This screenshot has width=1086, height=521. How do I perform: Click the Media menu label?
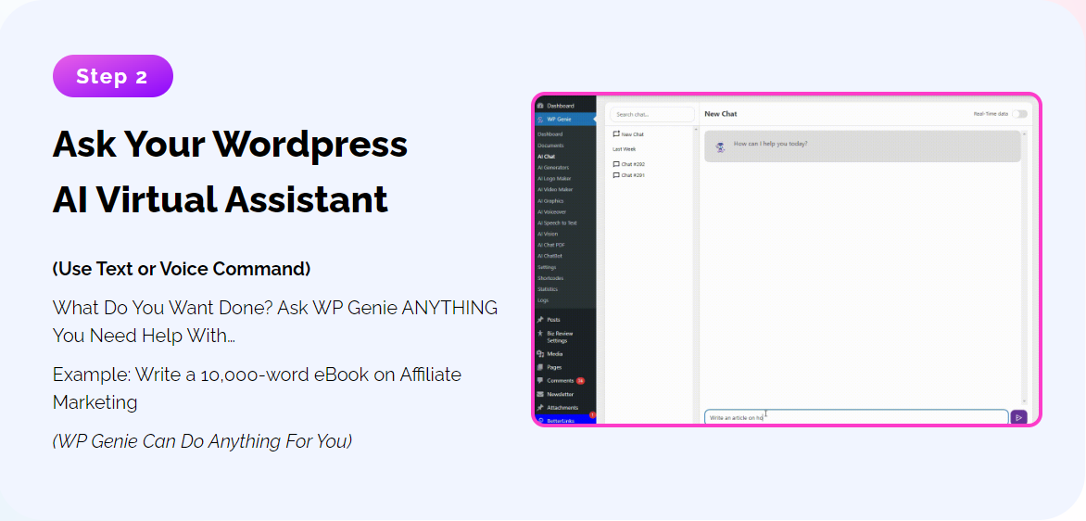coord(555,353)
